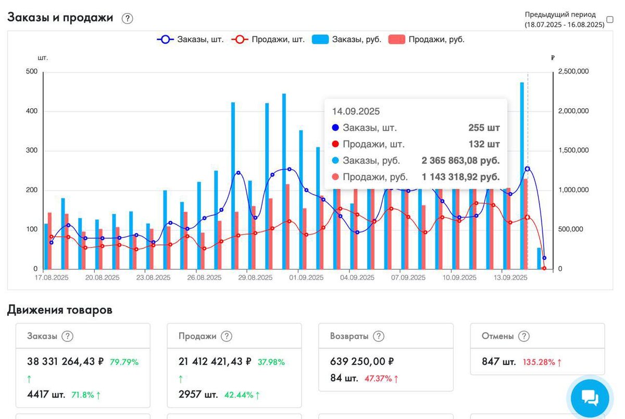Image resolution: width=625 pixels, height=419 pixels.
Task: Click the Отмены 847 шт. value
Action: (499, 362)
